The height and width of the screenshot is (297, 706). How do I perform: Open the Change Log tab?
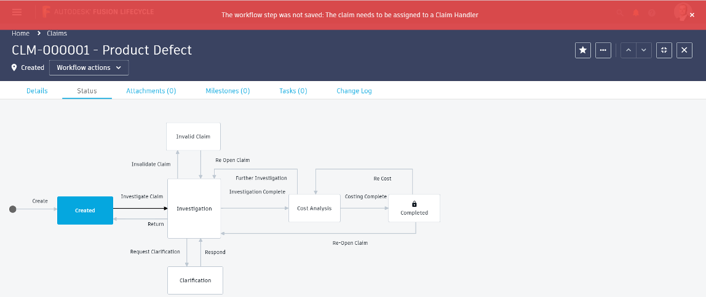(354, 91)
